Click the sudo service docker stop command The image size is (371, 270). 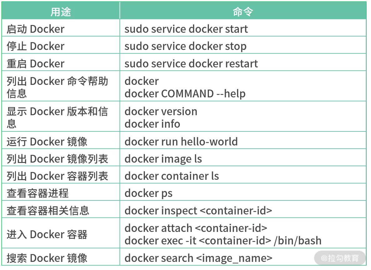(x=185, y=46)
